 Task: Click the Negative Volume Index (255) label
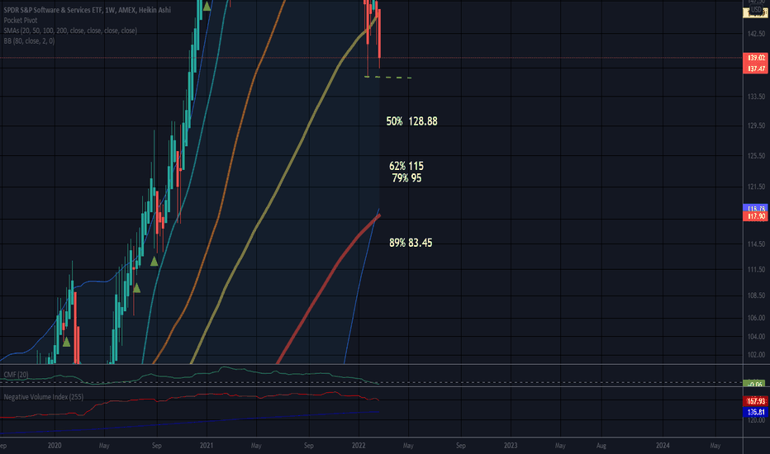[44, 396]
